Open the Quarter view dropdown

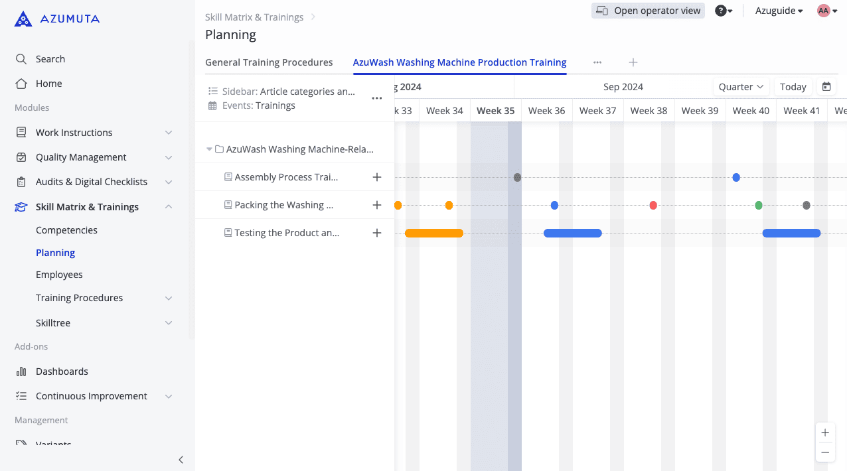[740, 87]
